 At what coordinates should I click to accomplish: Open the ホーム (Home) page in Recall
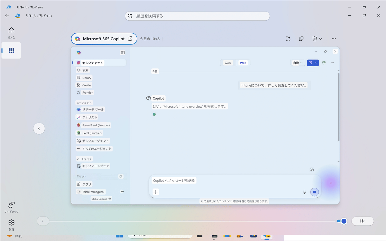(x=11, y=33)
